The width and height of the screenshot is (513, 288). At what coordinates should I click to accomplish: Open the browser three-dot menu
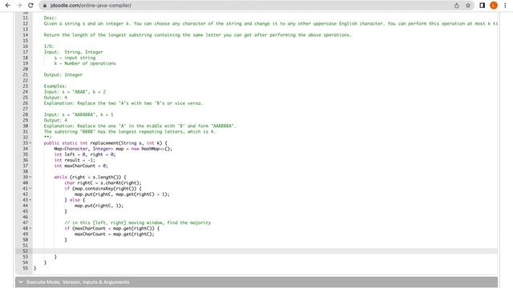505,6
